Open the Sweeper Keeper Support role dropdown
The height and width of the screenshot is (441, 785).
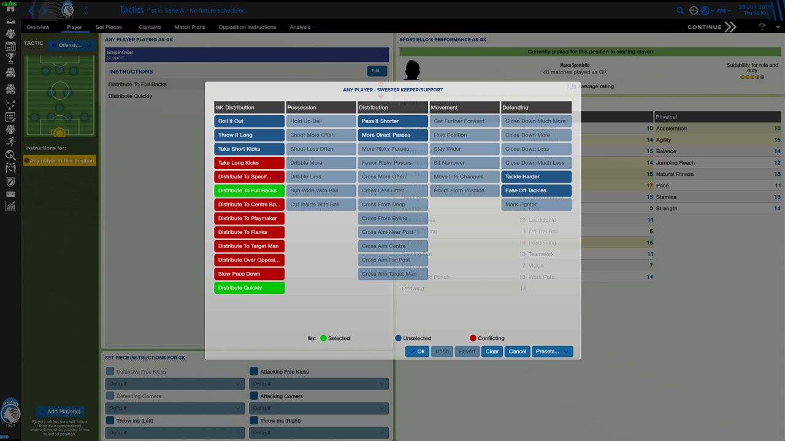point(247,55)
